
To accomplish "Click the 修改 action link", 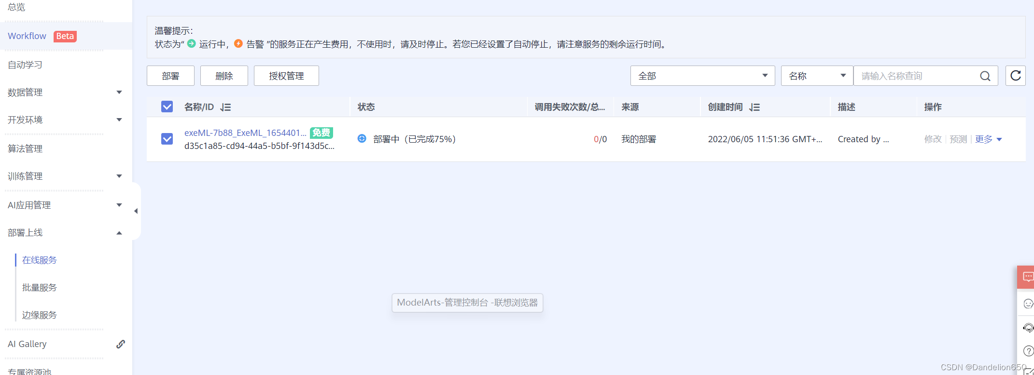I will pos(933,139).
